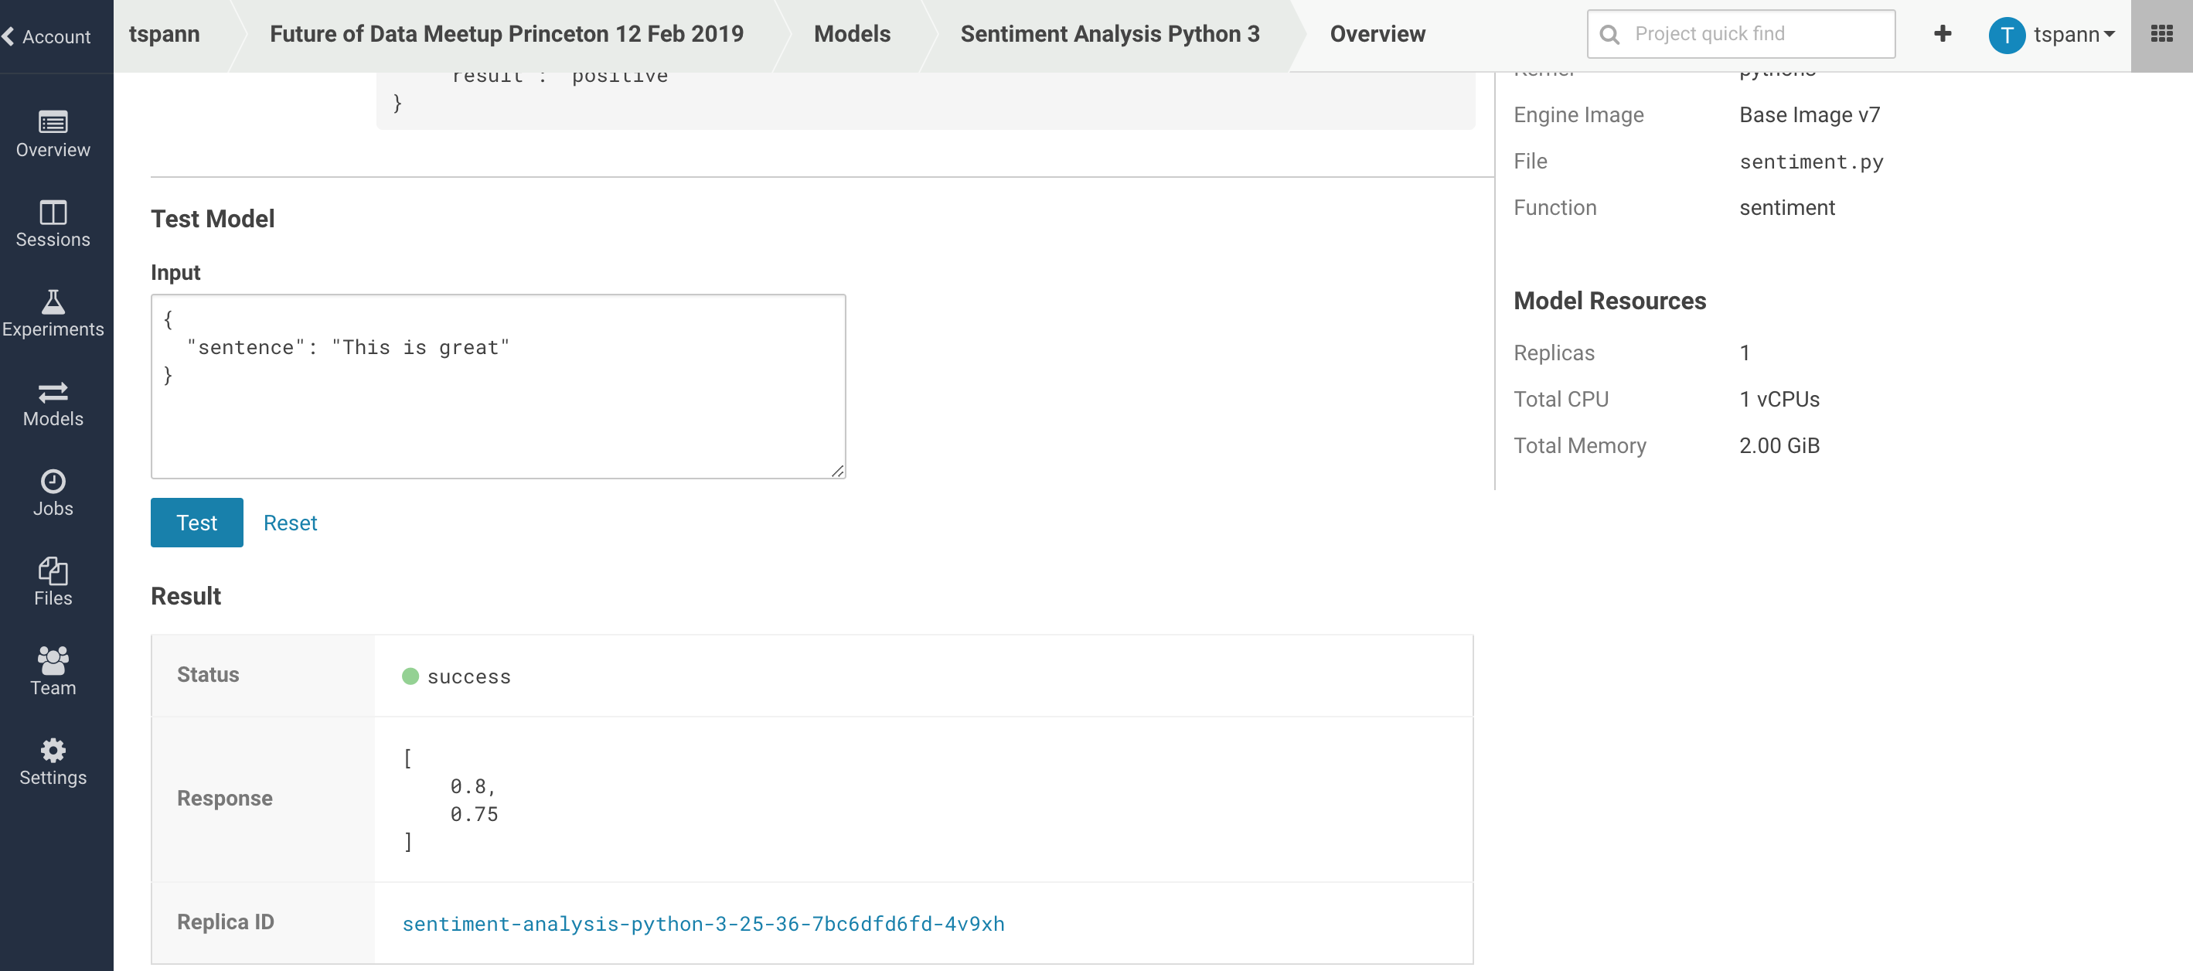Click inside the Input JSON textarea
The image size is (2193, 971).
pos(498,386)
